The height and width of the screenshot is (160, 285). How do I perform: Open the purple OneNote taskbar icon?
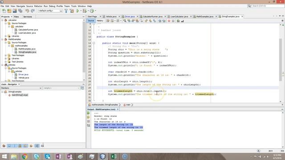tap(58, 156)
